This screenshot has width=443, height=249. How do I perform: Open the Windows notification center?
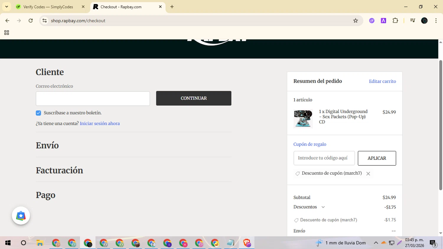point(433,243)
